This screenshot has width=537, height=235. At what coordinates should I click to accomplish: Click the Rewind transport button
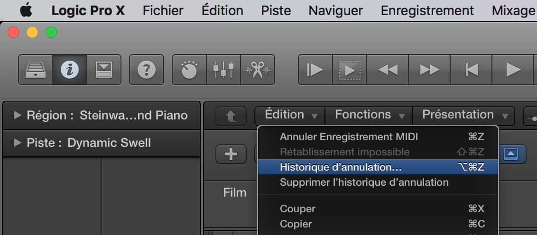coord(388,70)
